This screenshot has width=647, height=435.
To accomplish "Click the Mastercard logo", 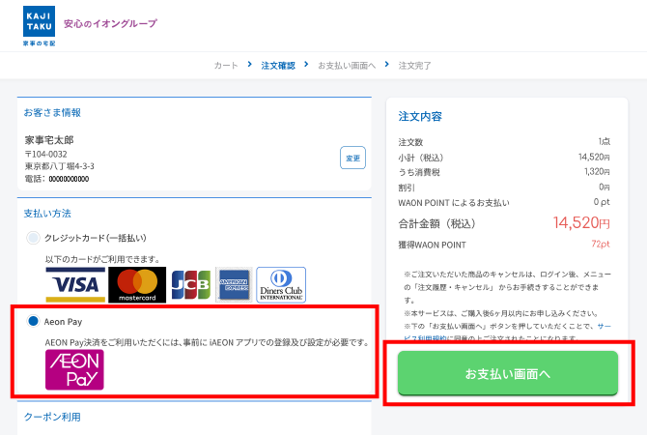I will click(137, 284).
